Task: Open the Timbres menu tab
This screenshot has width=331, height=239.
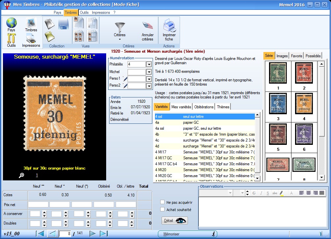Action: coord(71,13)
